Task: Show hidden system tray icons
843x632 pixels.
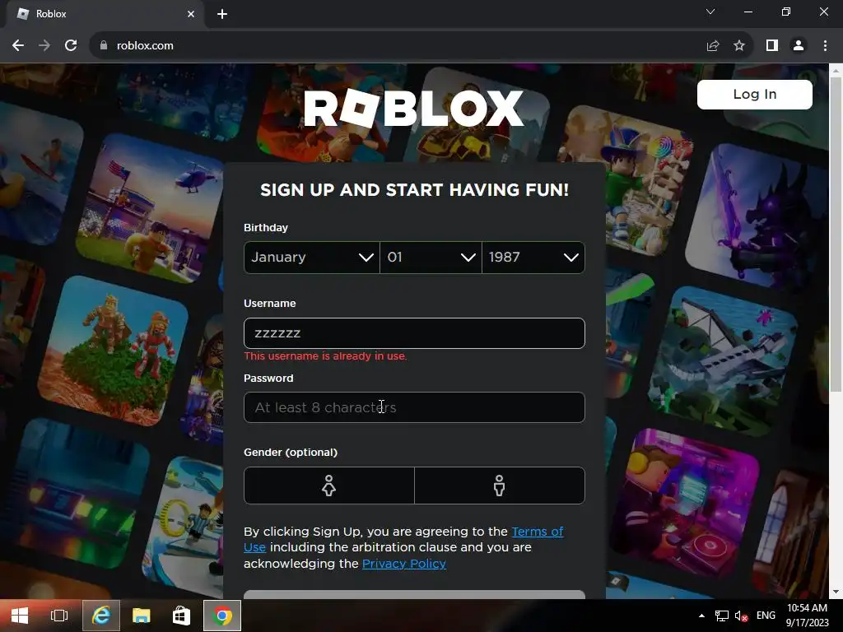Action: pyautogui.click(x=701, y=616)
